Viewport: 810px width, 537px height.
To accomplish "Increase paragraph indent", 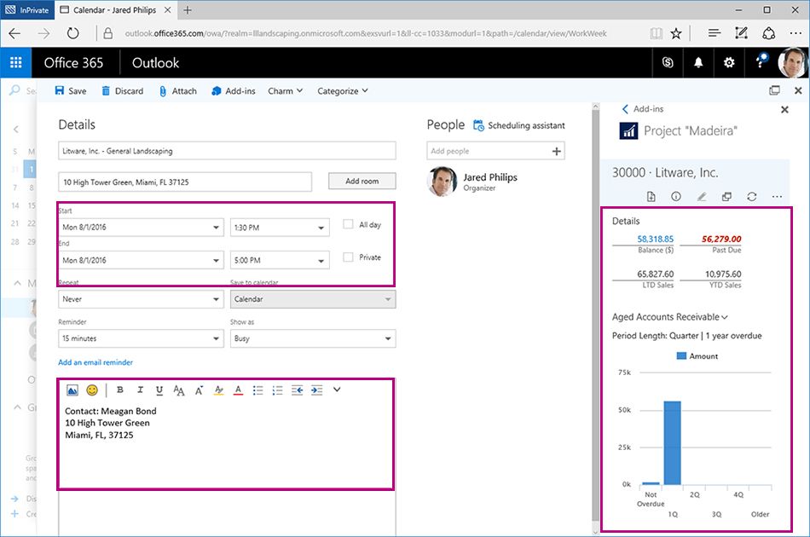I will point(316,390).
